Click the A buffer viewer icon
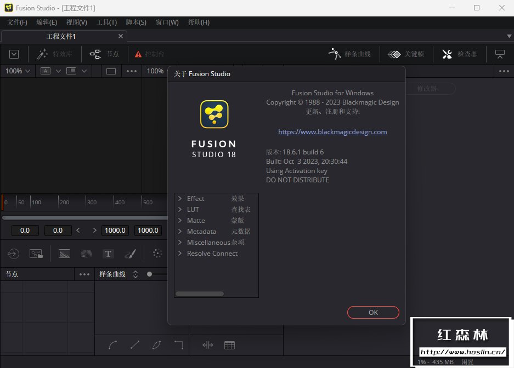Viewport: 514px width, 368px height. pyautogui.click(x=45, y=71)
